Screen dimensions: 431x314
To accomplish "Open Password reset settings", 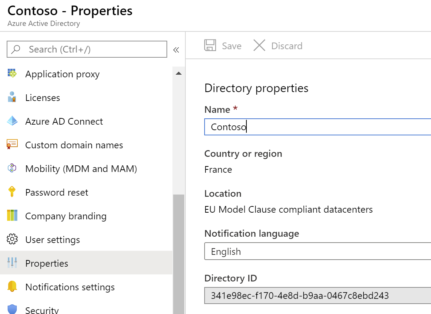I will point(86,192).
